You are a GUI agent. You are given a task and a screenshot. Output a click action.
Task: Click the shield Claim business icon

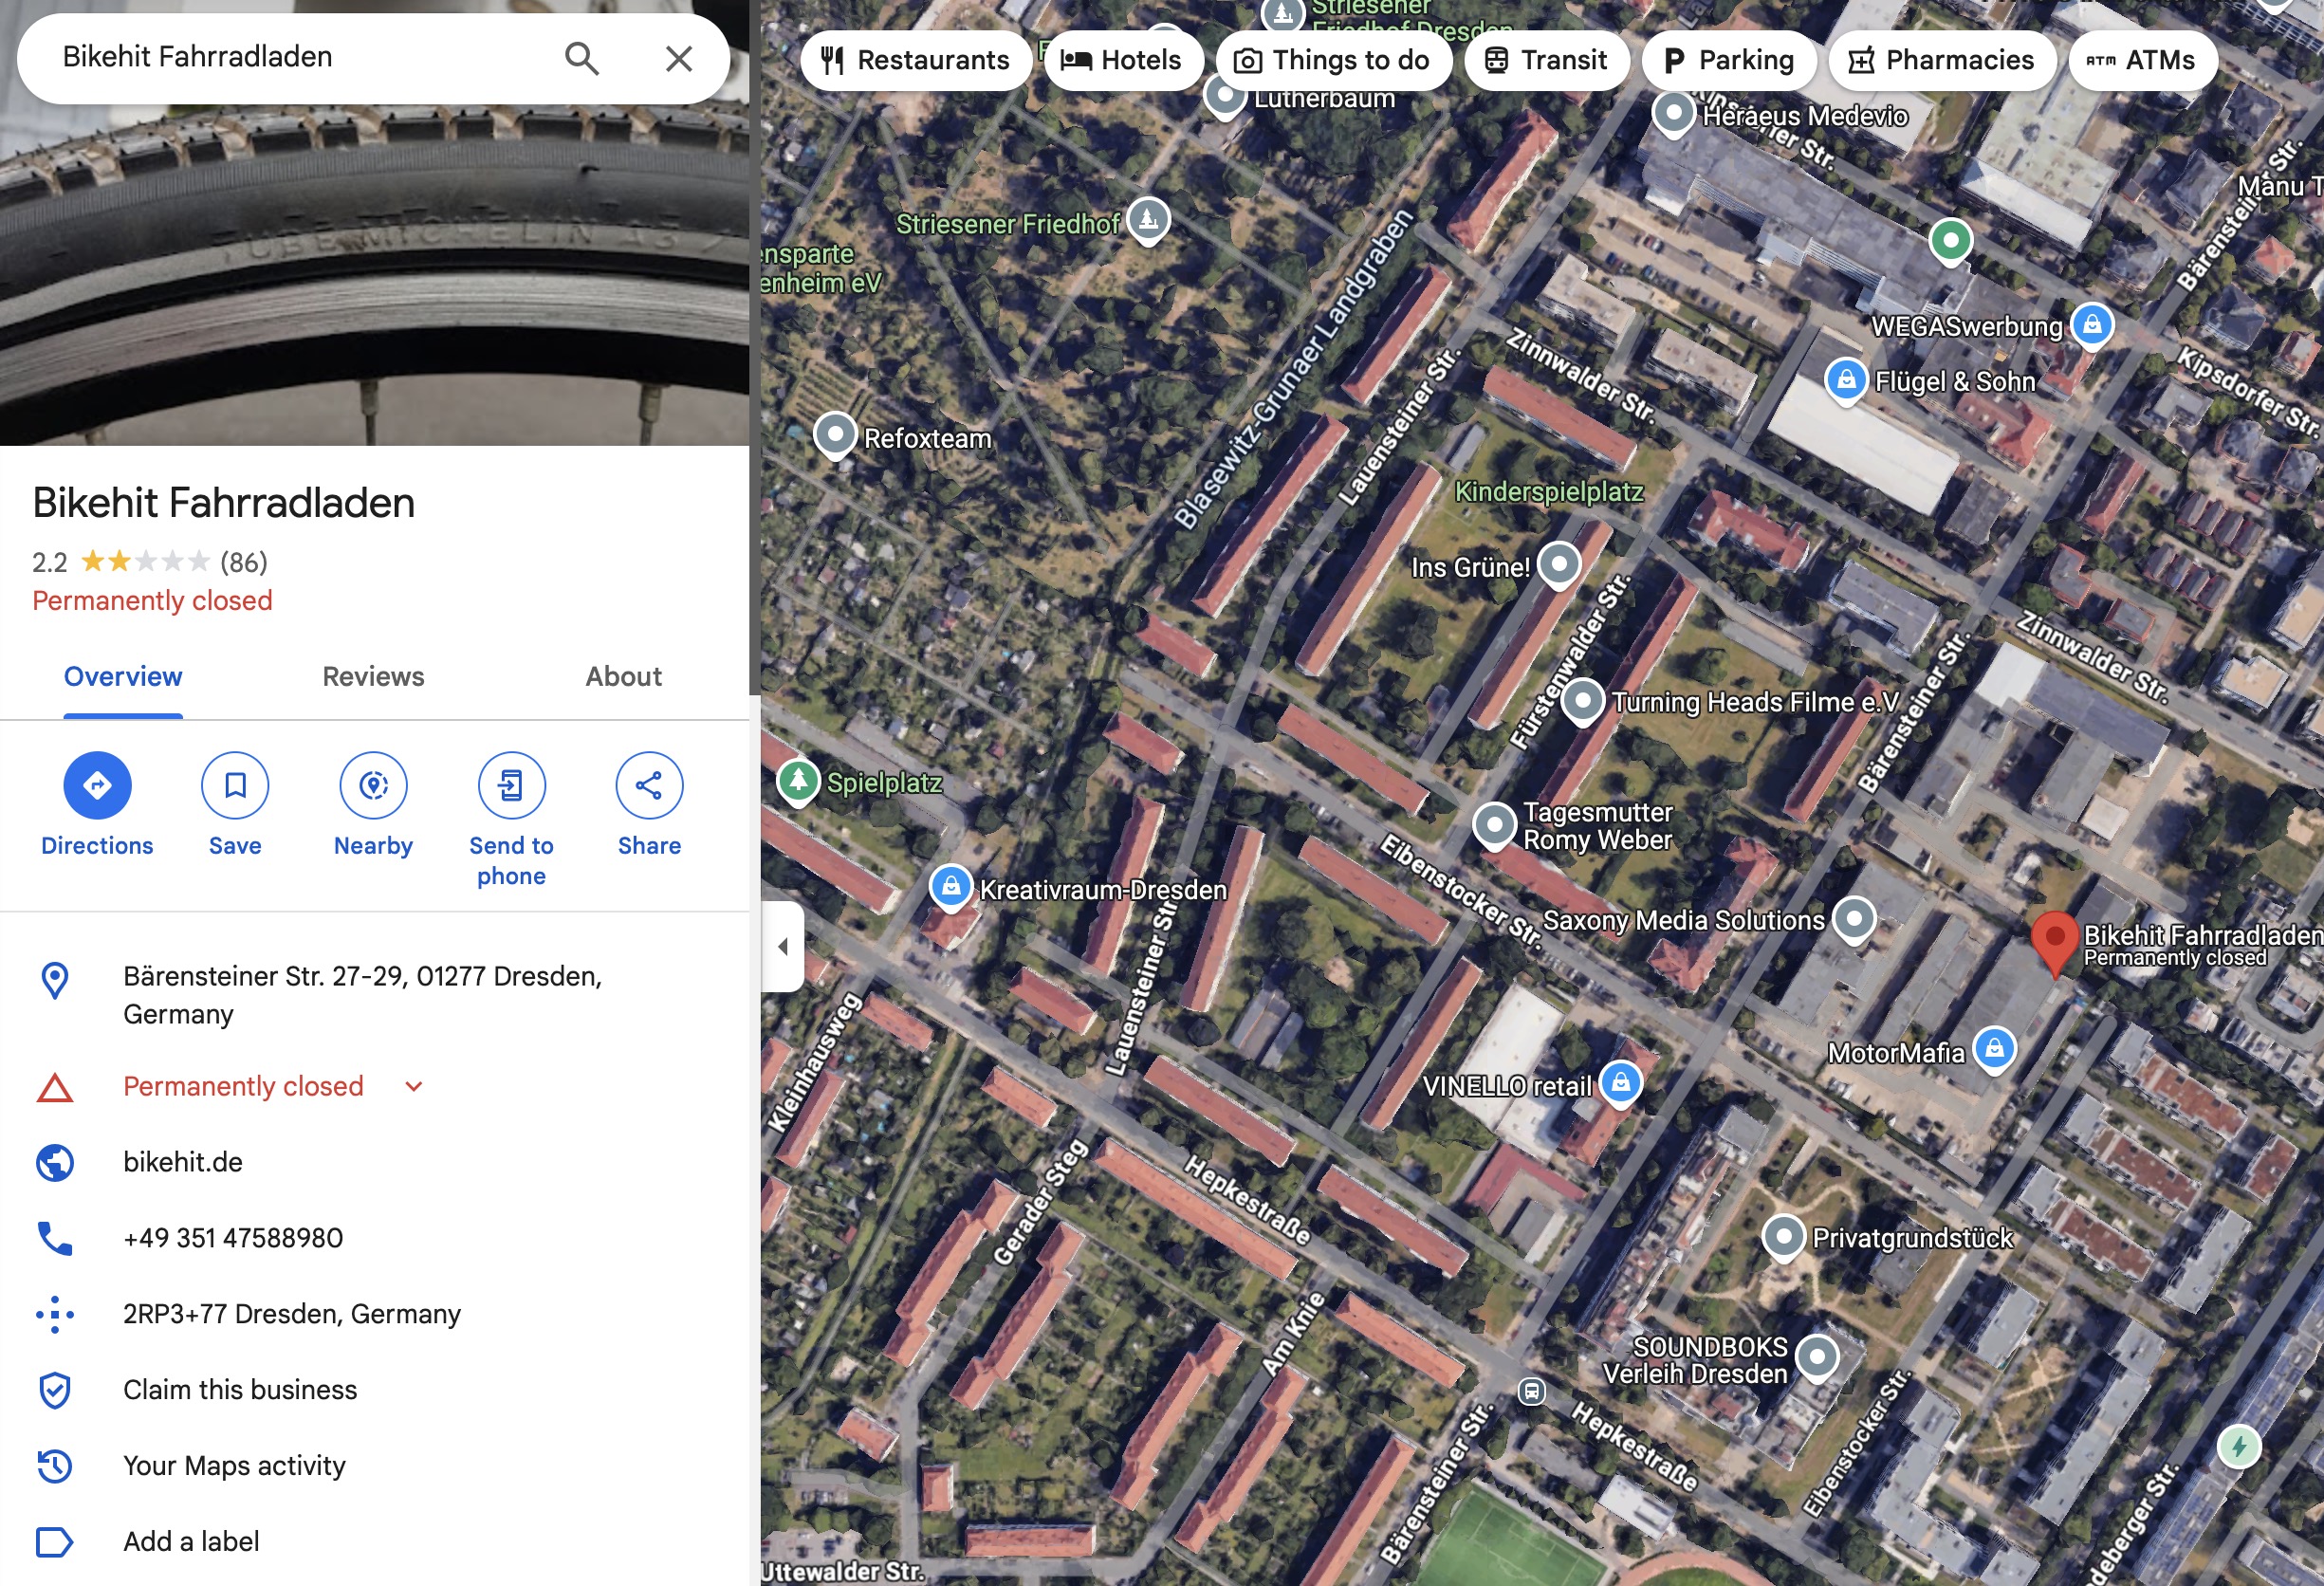pyautogui.click(x=55, y=1390)
